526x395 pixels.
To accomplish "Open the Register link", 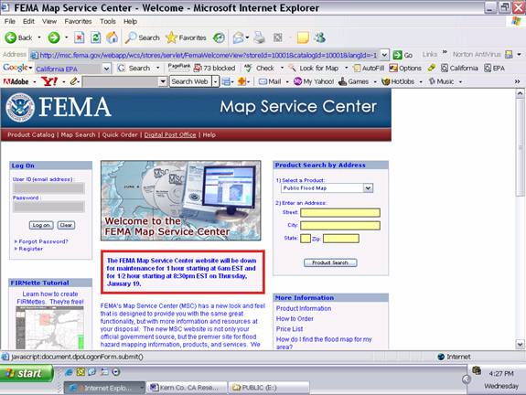I will pyautogui.click(x=30, y=249).
